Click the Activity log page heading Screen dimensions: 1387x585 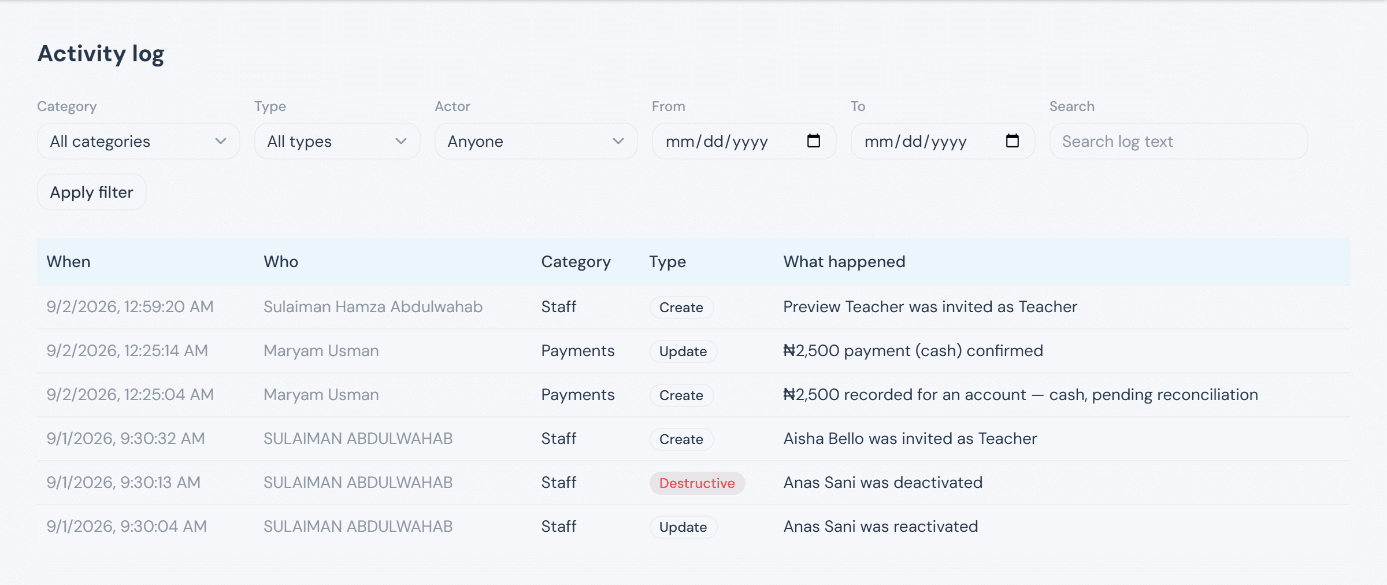pos(101,54)
